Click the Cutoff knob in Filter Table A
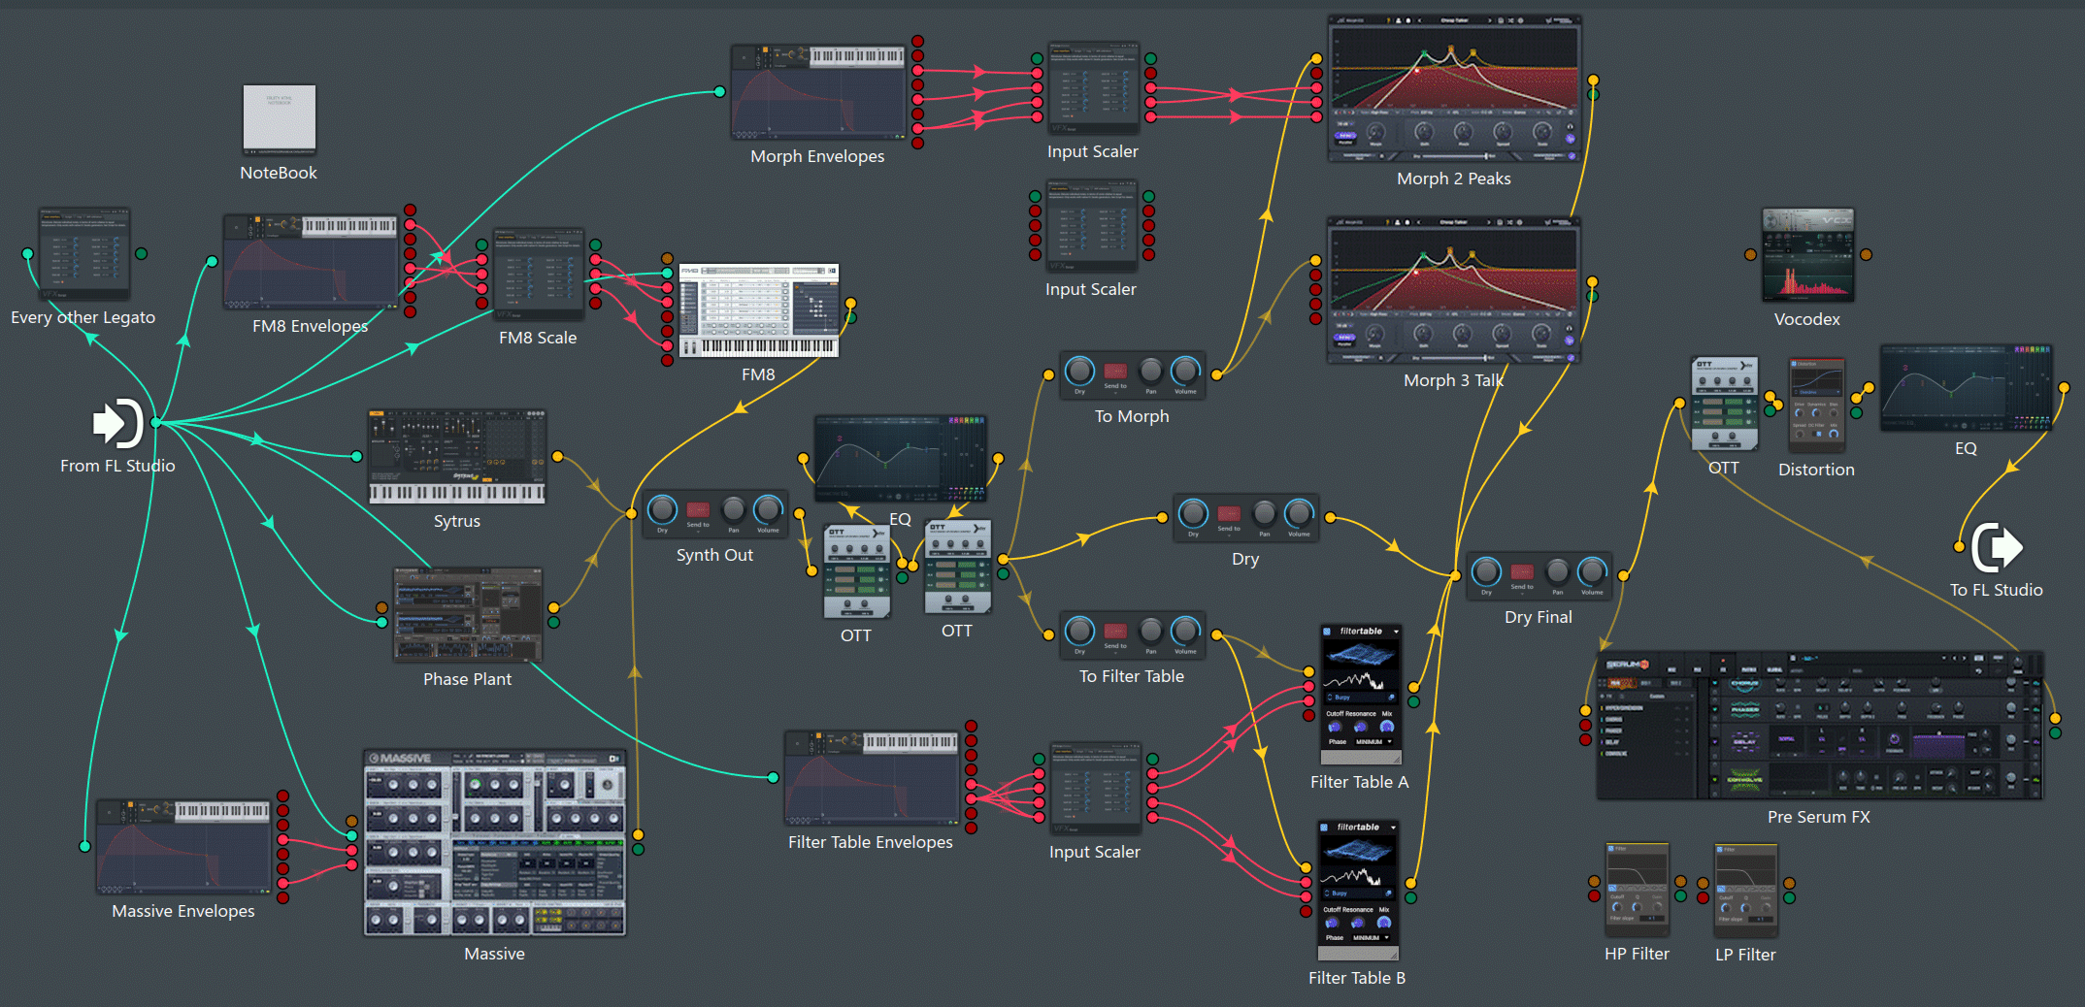Screen dimensions: 2085x1007 coord(1335,727)
